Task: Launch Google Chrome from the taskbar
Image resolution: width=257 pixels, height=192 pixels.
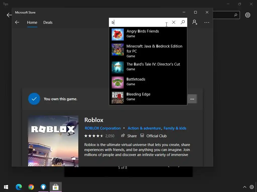Action: point(31,187)
